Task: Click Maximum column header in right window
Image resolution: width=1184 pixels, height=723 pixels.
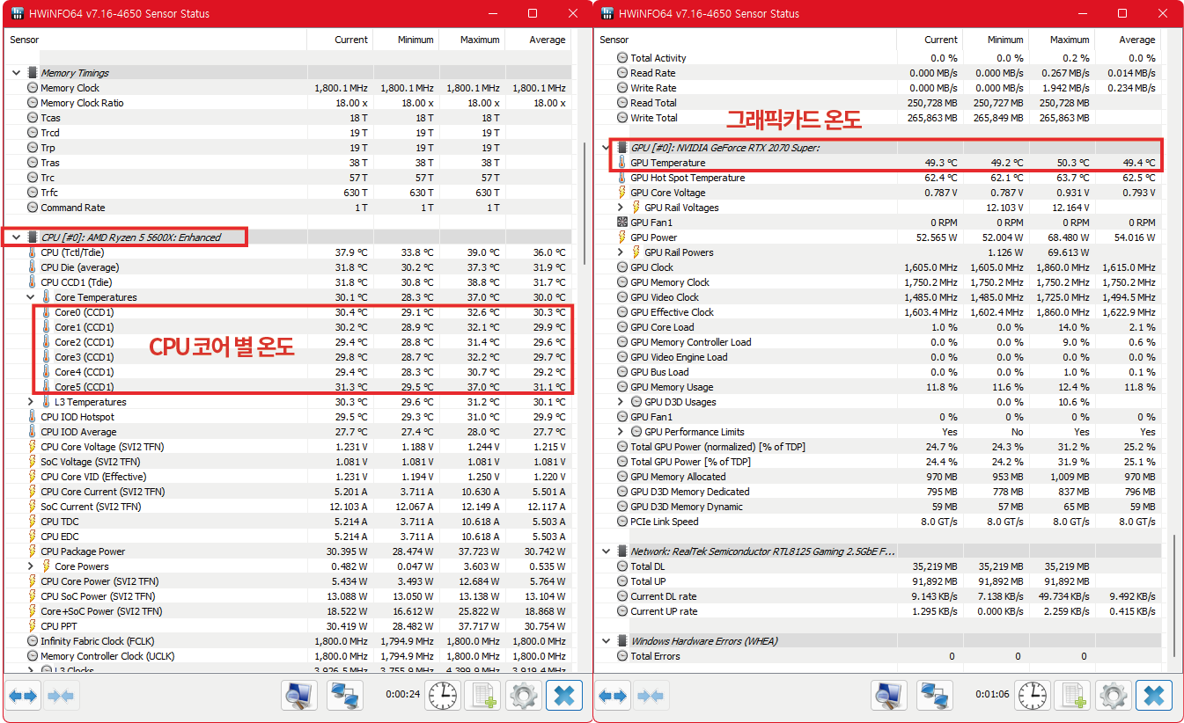Action: [x=1062, y=40]
